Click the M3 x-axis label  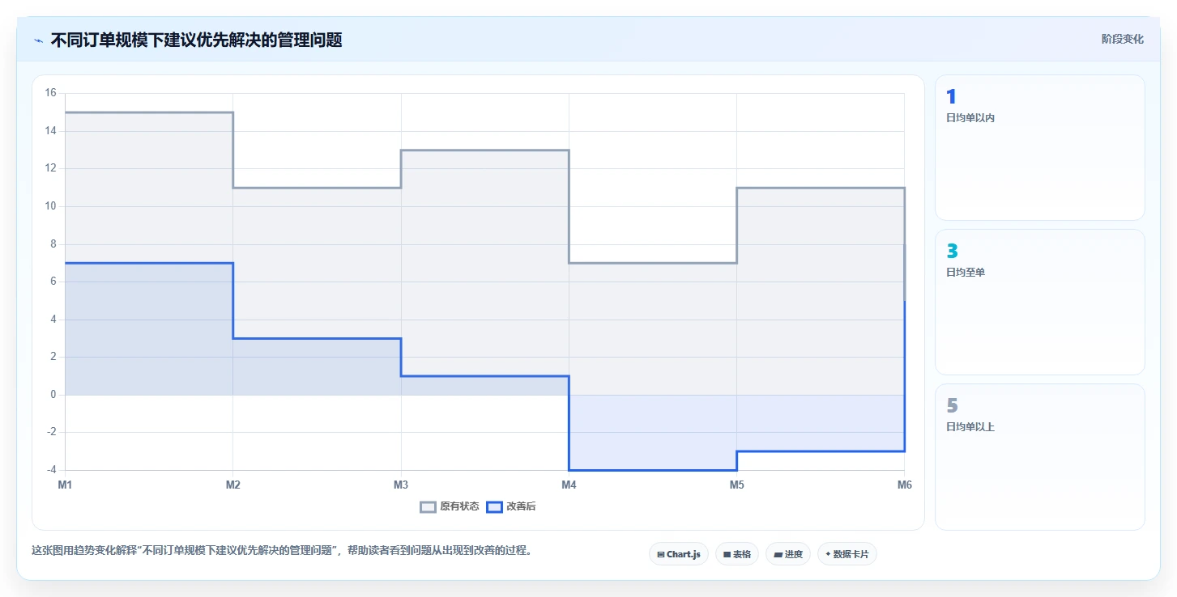(x=401, y=485)
